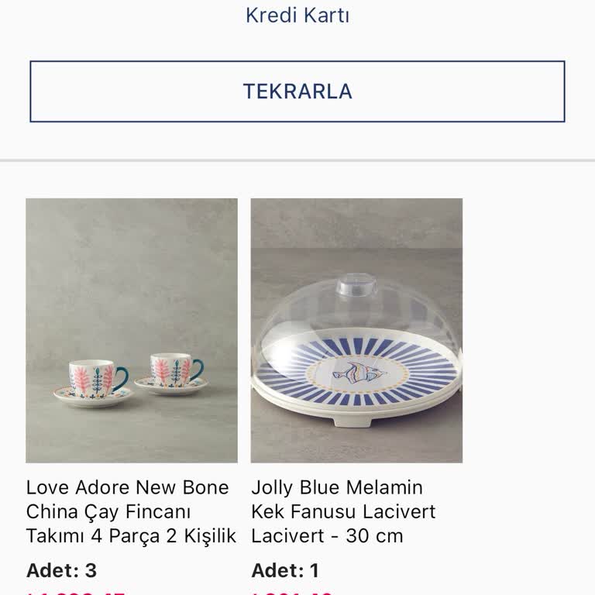Open the Jolly Blue Melamin title line
The height and width of the screenshot is (595, 595).
coord(337,487)
